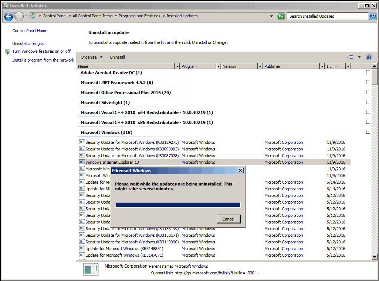The width and height of the screenshot is (379, 281).
Task: Click icon of KB3124275 security update
Action: click(82, 142)
